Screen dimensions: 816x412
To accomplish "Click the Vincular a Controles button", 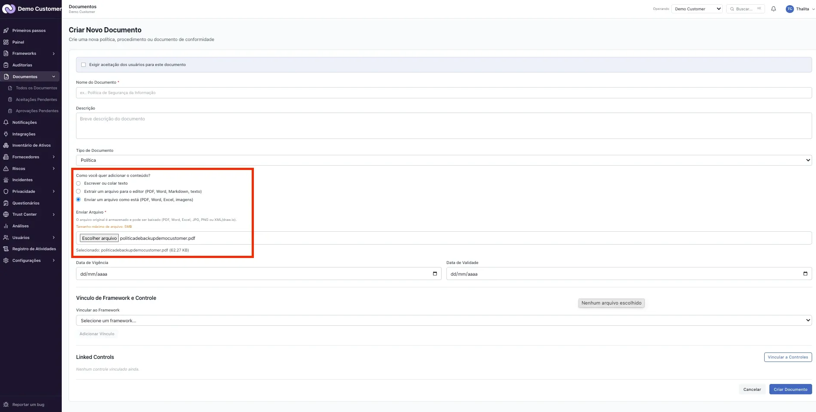I will pyautogui.click(x=788, y=357).
